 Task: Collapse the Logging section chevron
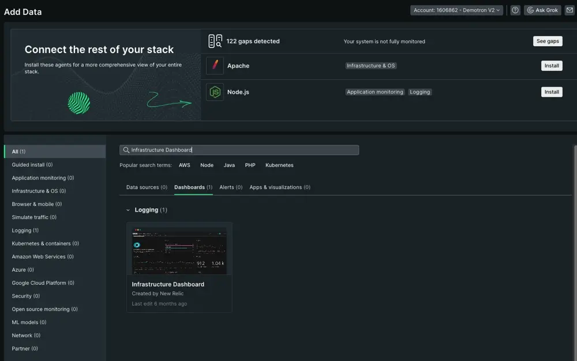128,210
